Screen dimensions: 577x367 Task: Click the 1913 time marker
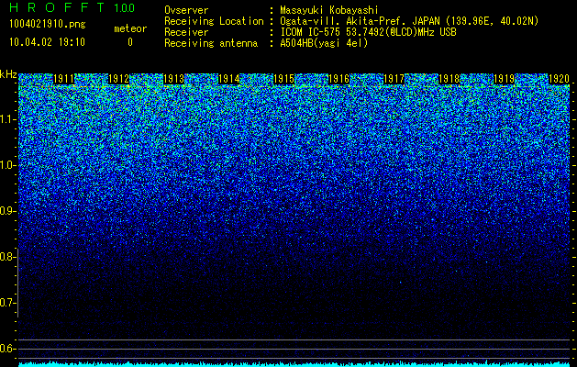click(x=173, y=79)
